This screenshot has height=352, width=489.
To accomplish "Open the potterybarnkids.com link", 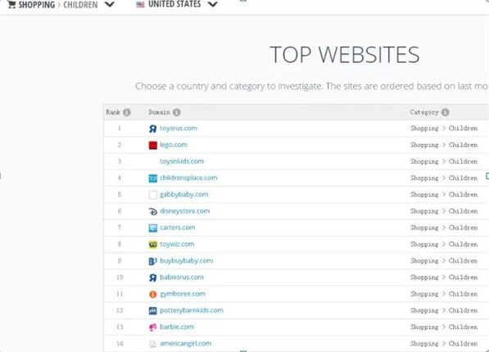I will point(192,310).
